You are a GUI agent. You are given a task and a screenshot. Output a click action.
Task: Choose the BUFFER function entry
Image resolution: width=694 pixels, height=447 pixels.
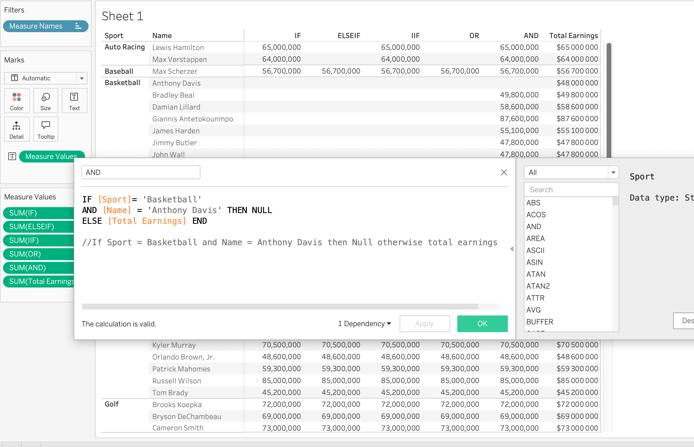pyautogui.click(x=540, y=322)
